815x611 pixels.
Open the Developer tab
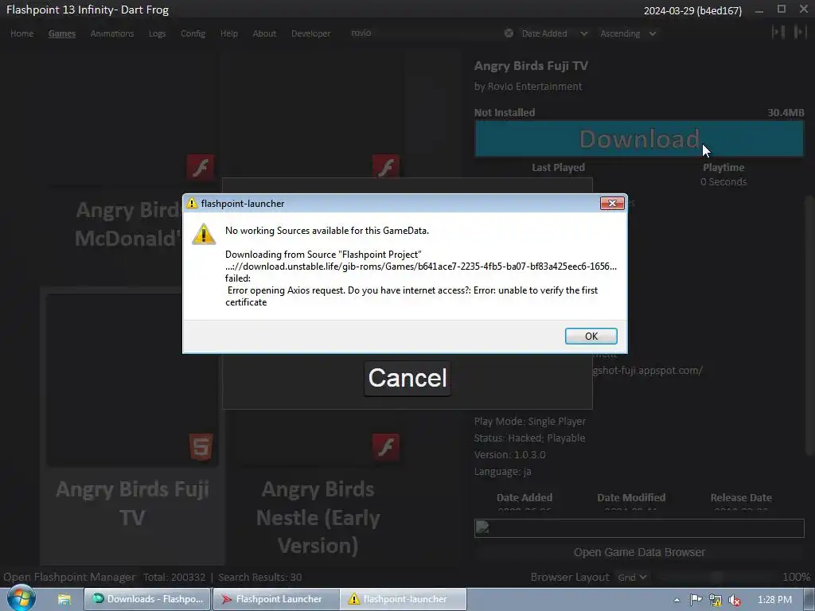click(x=310, y=33)
